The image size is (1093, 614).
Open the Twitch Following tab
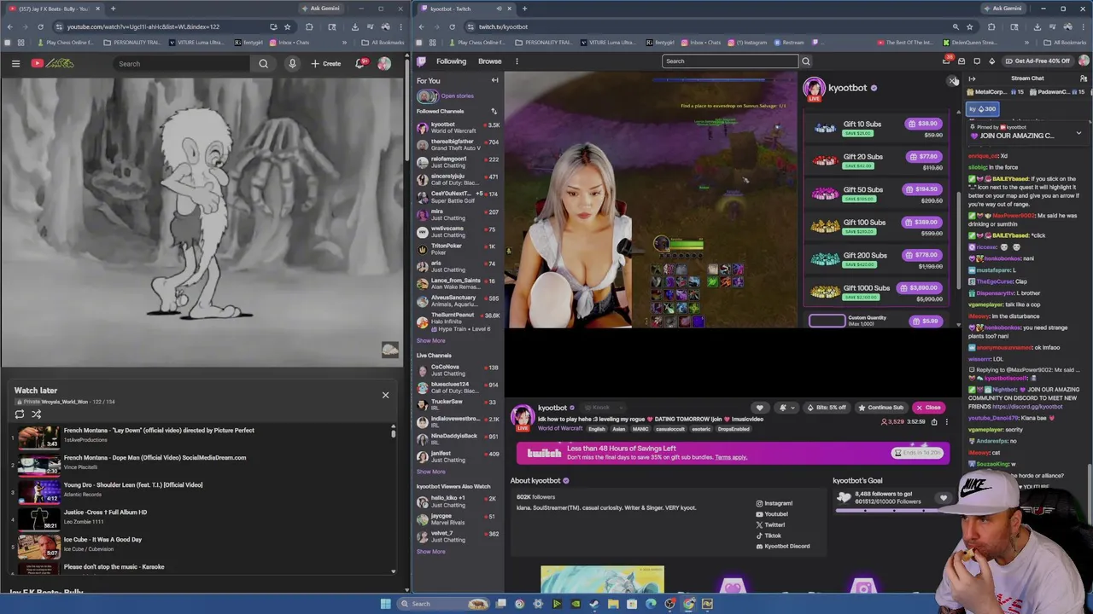coord(451,61)
